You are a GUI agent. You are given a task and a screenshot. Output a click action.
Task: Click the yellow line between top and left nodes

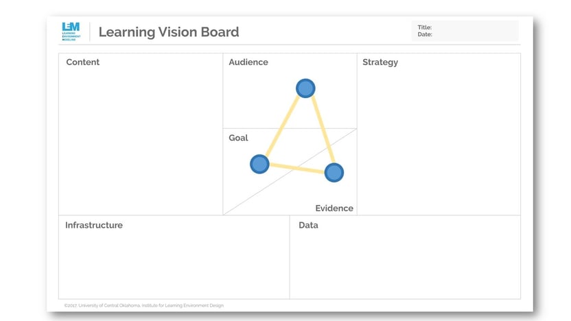click(x=283, y=126)
